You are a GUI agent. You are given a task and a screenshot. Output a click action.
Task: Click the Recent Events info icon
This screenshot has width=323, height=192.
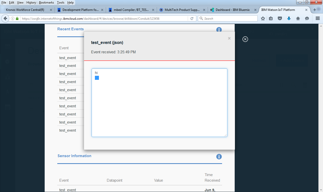pyautogui.click(x=219, y=30)
